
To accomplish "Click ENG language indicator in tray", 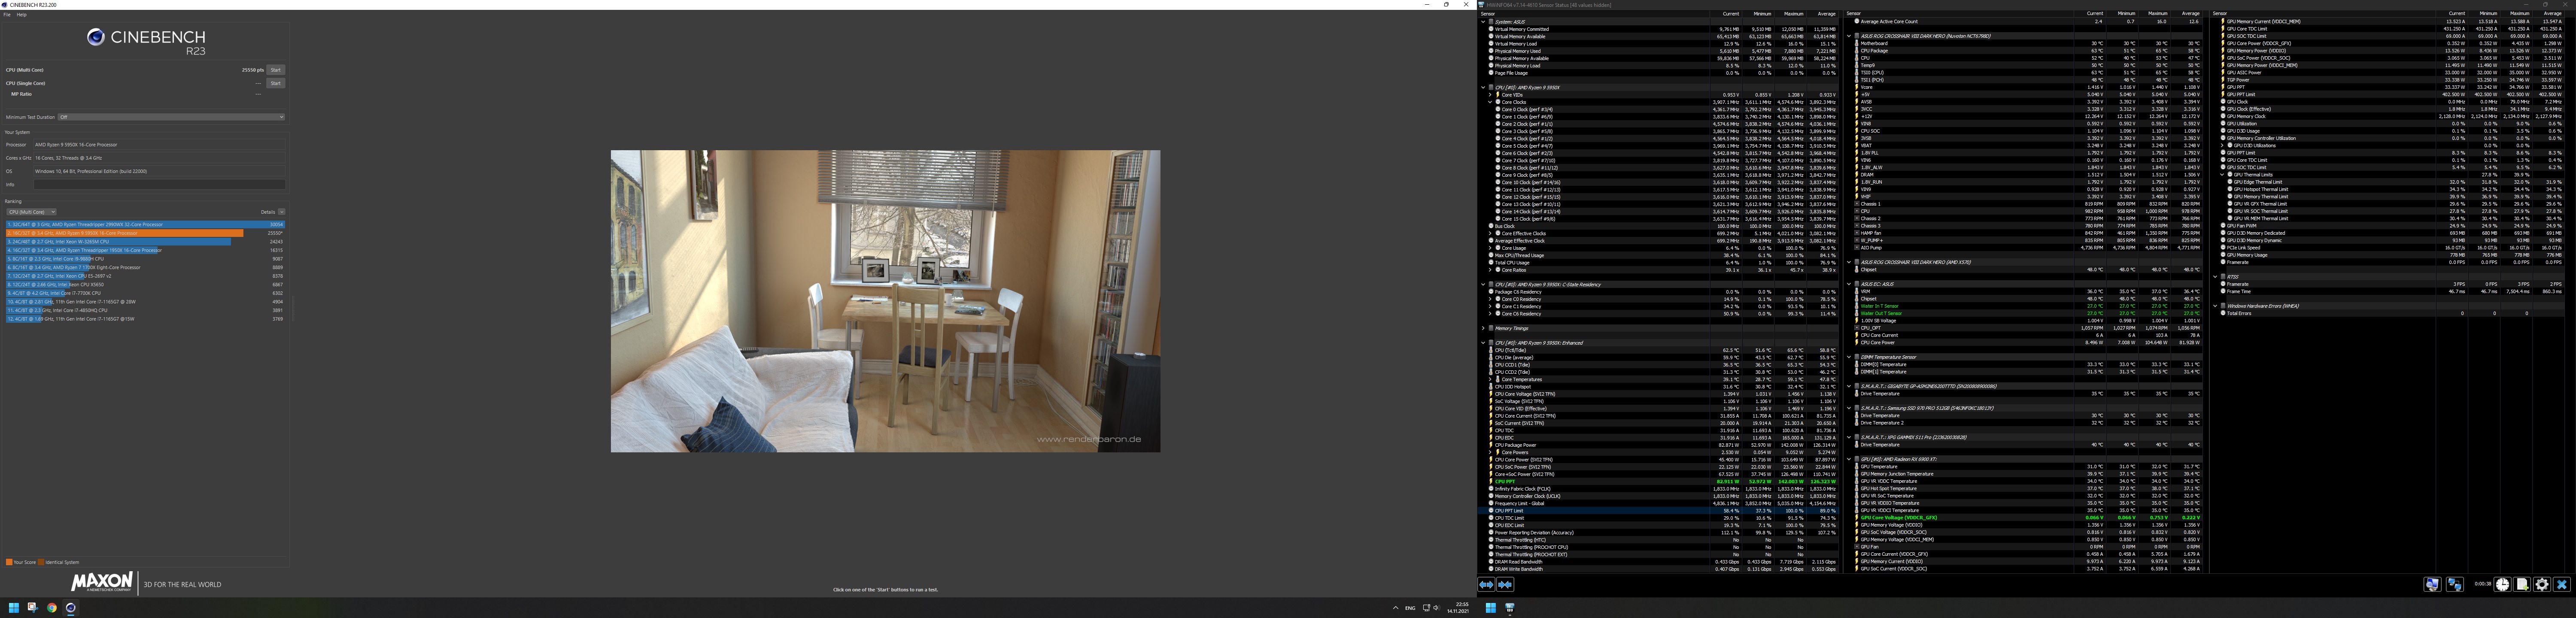I will click(x=1410, y=608).
